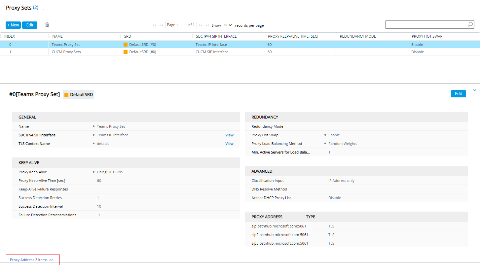Screen dimensions: 480x273
Task: Click the REDUNDANCY section header
Action: 265,117
